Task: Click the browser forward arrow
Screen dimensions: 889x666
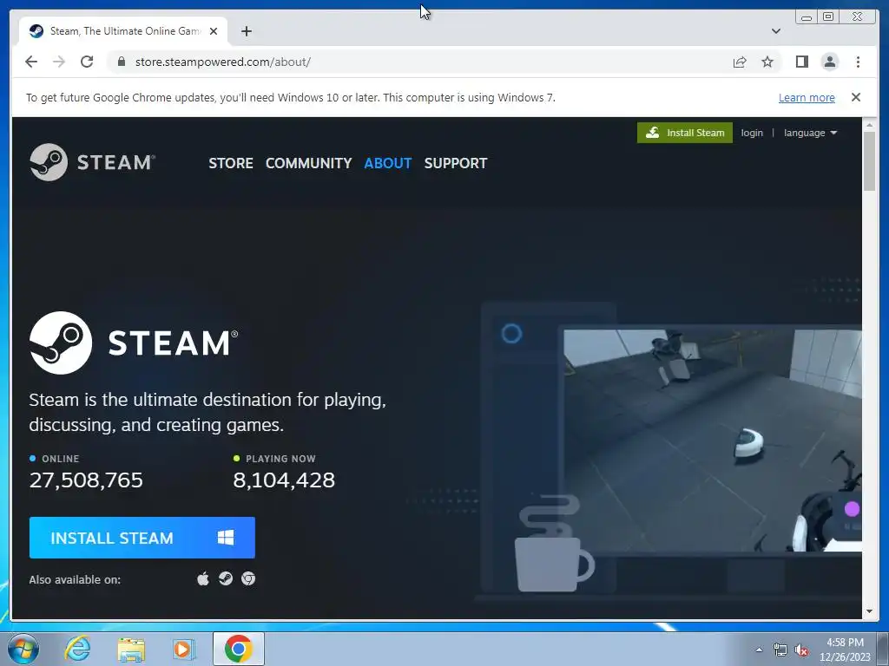Action: (x=59, y=62)
